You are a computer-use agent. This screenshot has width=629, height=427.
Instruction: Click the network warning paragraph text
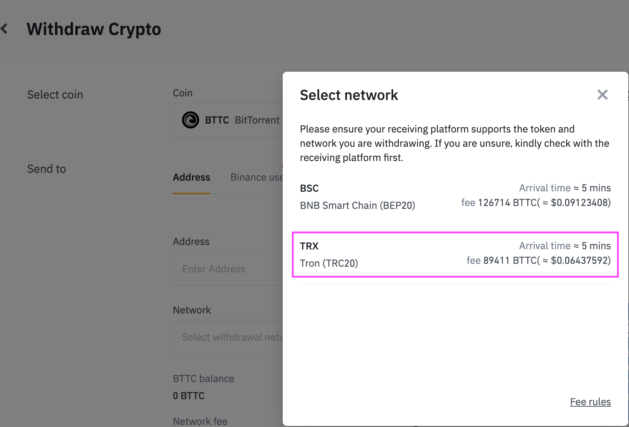[454, 143]
